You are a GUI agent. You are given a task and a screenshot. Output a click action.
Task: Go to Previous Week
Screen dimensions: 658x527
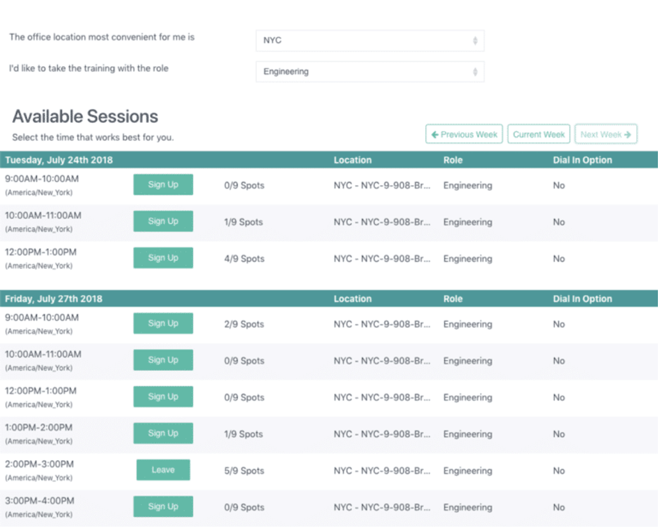464,134
